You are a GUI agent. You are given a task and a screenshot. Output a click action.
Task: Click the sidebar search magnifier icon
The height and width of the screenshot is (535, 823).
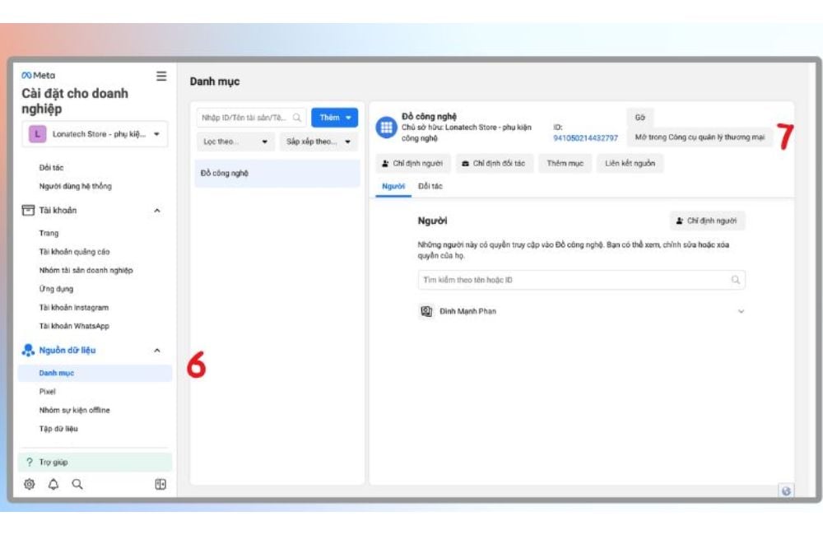tap(77, 484)
